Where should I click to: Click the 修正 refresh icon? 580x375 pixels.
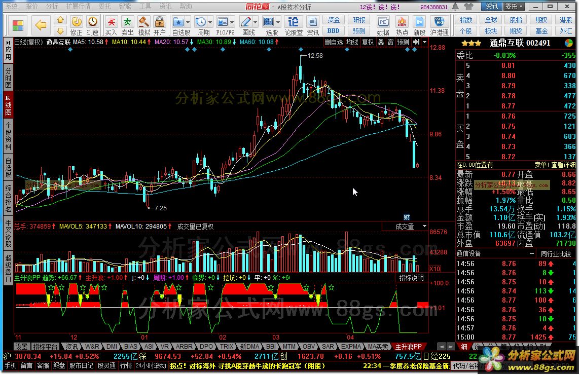76,22
